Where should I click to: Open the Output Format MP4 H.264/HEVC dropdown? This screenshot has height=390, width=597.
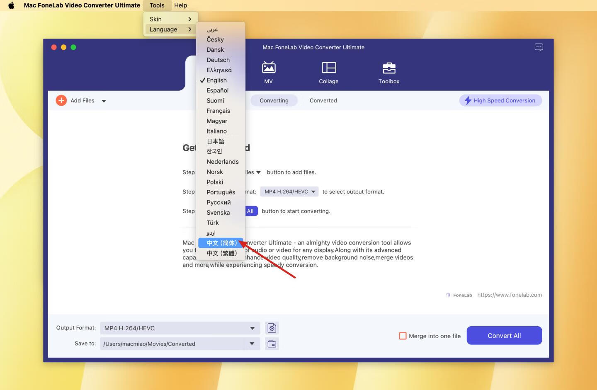tap(180, 328)
